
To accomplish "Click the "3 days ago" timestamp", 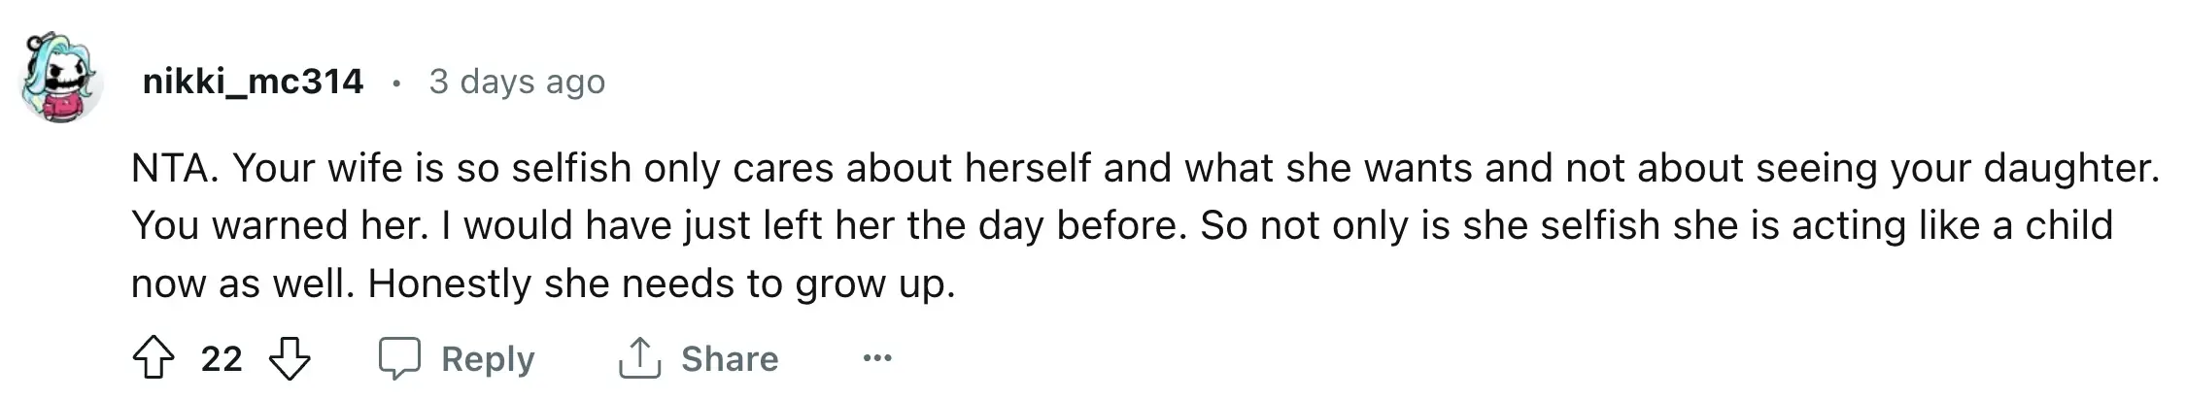I will [x=517, y=82].
